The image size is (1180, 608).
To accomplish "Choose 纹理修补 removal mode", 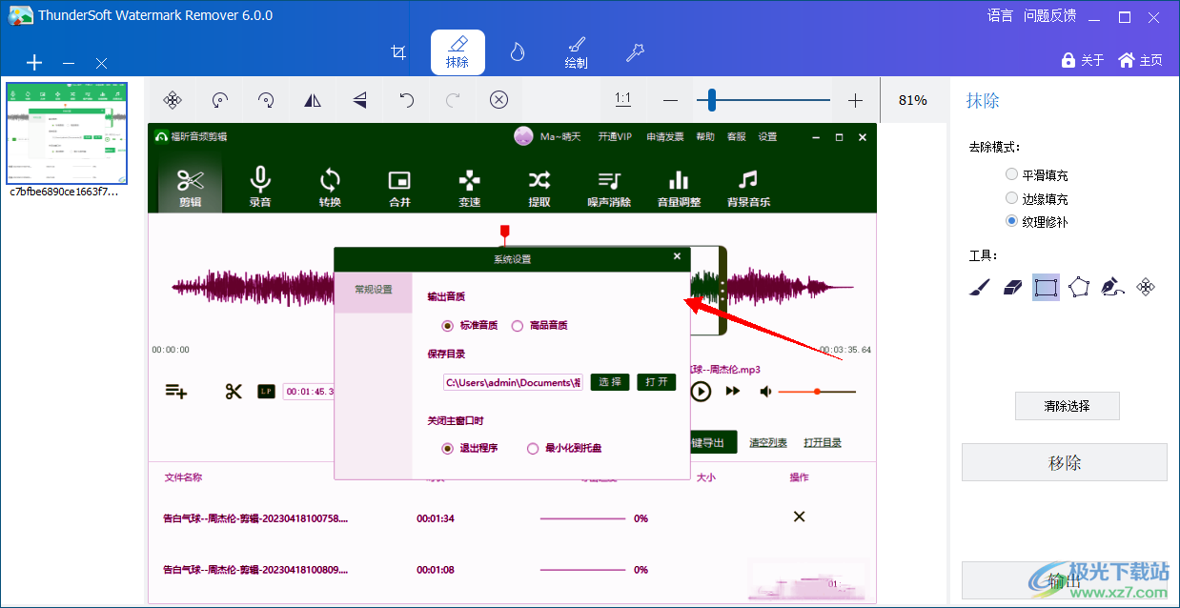I will pyautogui.click(x=1011, y=221).
